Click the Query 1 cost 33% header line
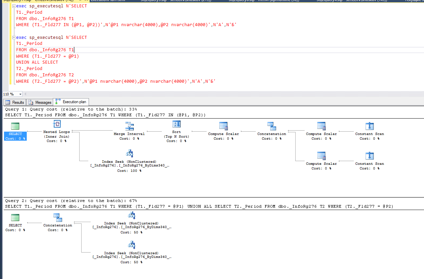 [x=71, y=109]
